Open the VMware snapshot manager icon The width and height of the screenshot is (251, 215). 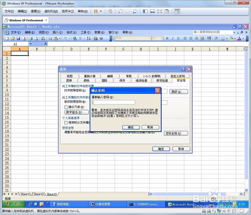[x=135, y=11]
